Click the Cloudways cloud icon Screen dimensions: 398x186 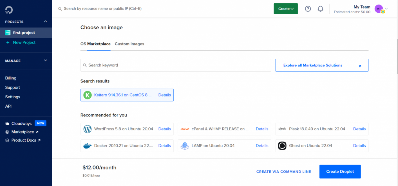click(x=8, y=124)
